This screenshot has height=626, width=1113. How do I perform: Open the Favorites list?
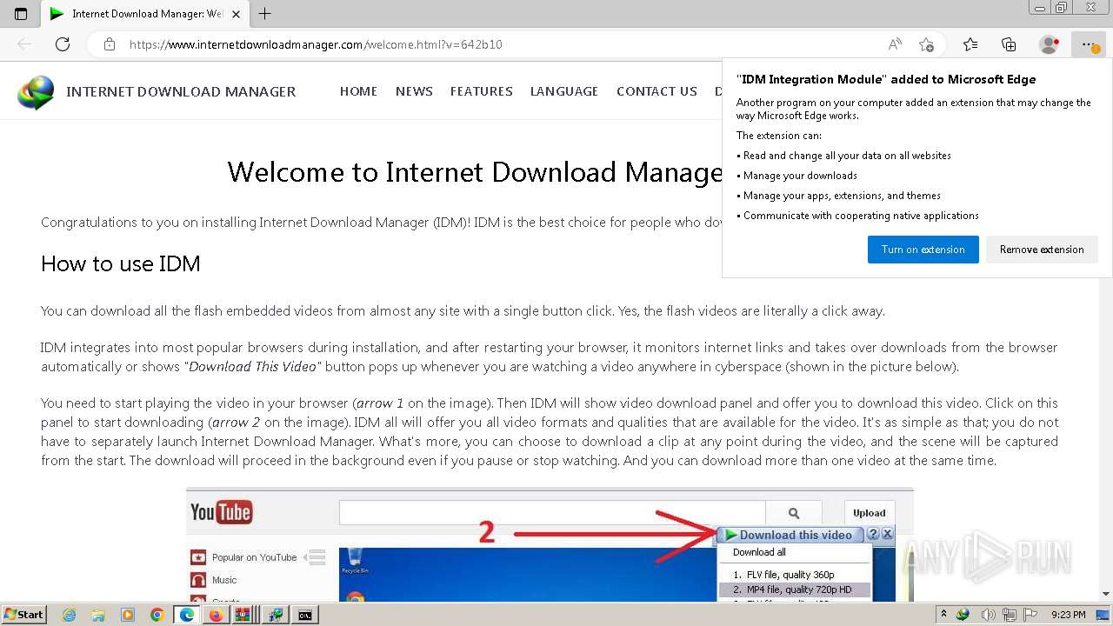[x=970, y=44]
